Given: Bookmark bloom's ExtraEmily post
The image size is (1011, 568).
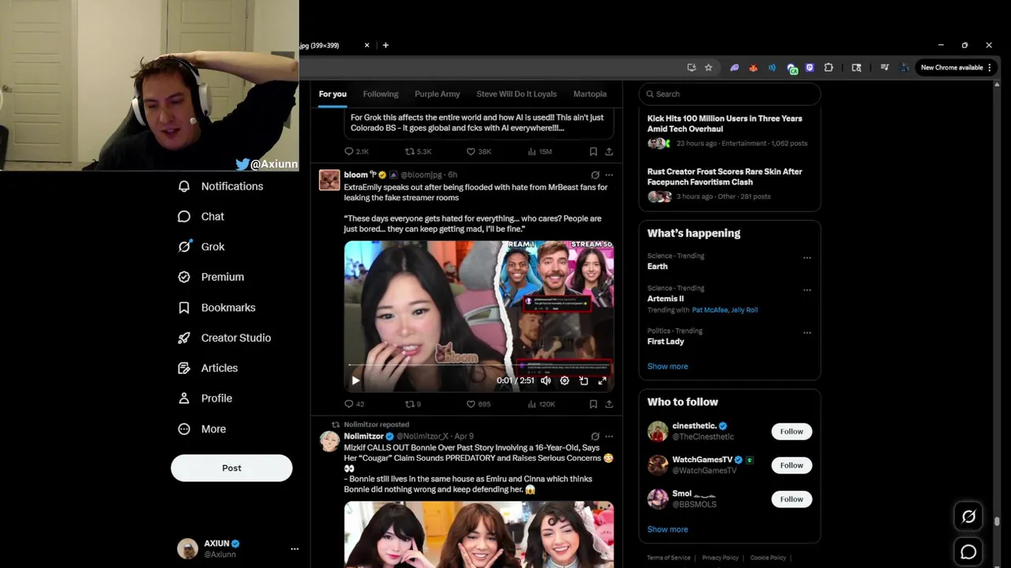Looking at the screenshot, I should tap(593, 404).
